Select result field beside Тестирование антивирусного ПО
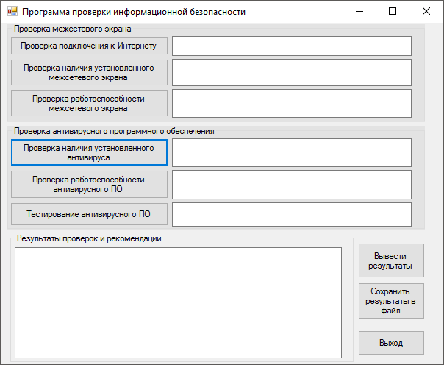Image resolution: width=444 pixels, height=365 pixels. coord(292,215)
